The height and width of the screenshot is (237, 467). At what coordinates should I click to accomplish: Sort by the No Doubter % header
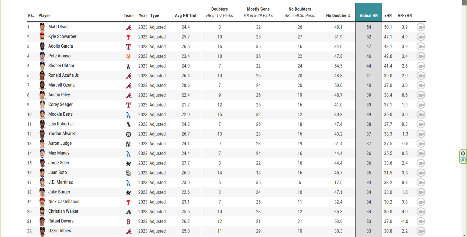(338, 15)
